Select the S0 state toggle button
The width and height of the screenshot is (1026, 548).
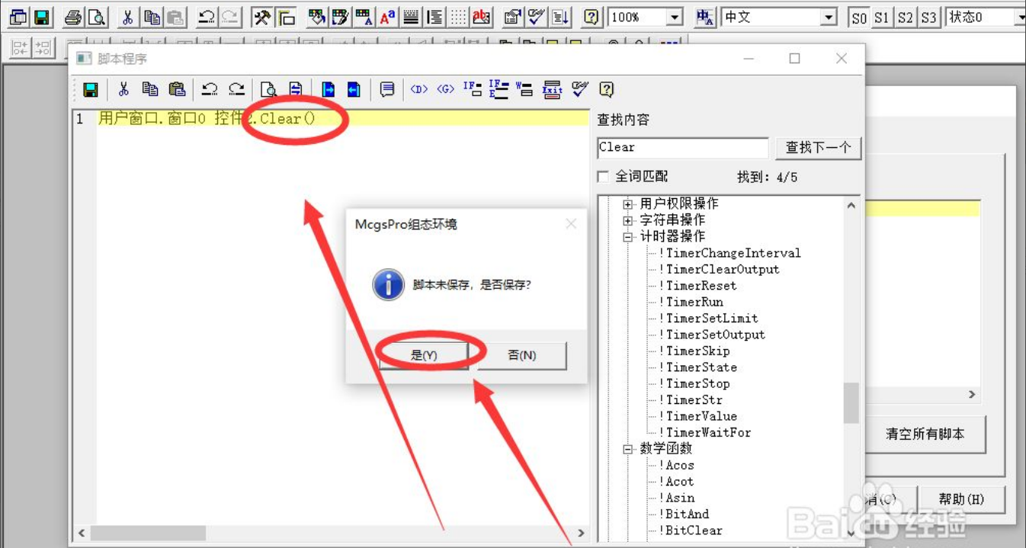(859, 18)
